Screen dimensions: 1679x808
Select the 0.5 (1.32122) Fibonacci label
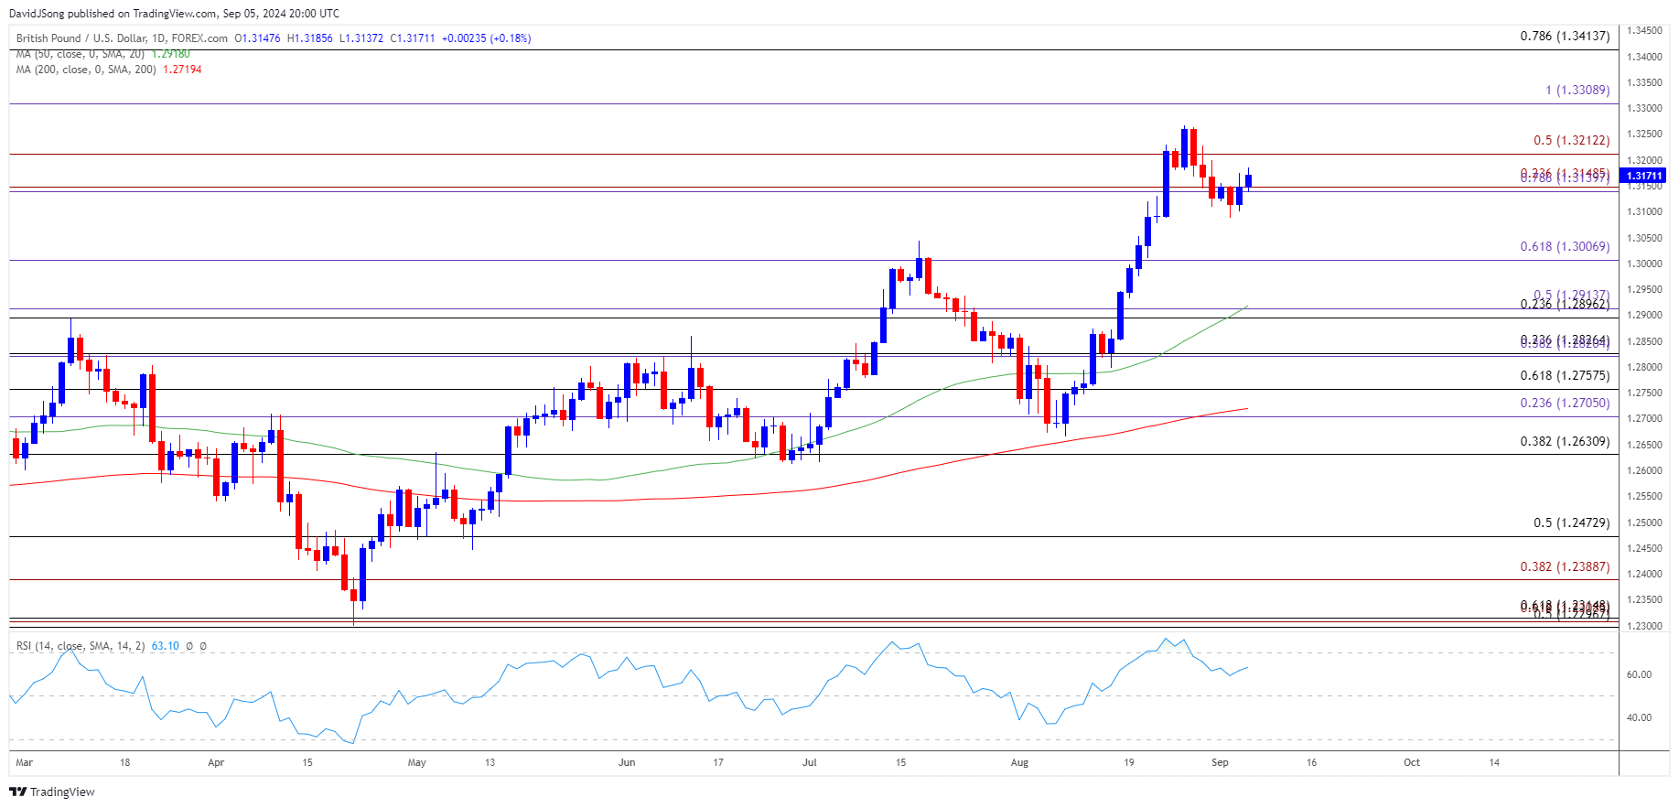pos(1571,141)
